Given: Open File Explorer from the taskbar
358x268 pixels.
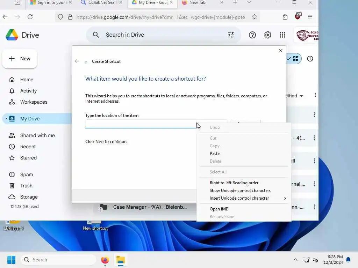Looking at the screenshot, I should [x=120, y=260].
